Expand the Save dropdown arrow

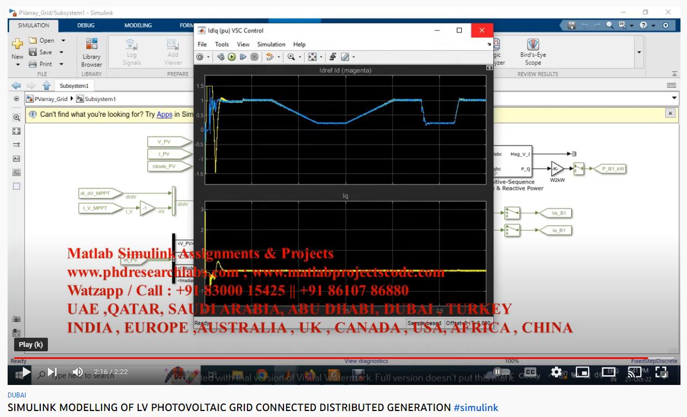[61, 53]
